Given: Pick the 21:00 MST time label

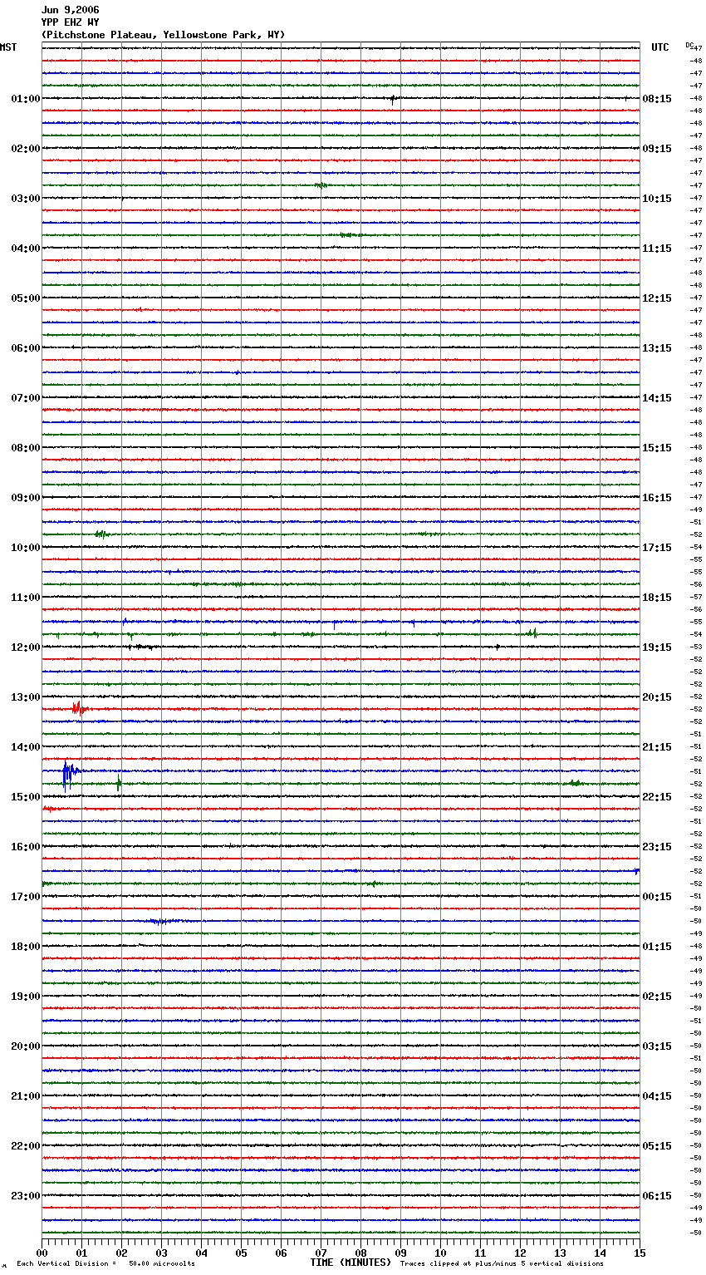Looking at the screenshot, I should coord(26,1096).
